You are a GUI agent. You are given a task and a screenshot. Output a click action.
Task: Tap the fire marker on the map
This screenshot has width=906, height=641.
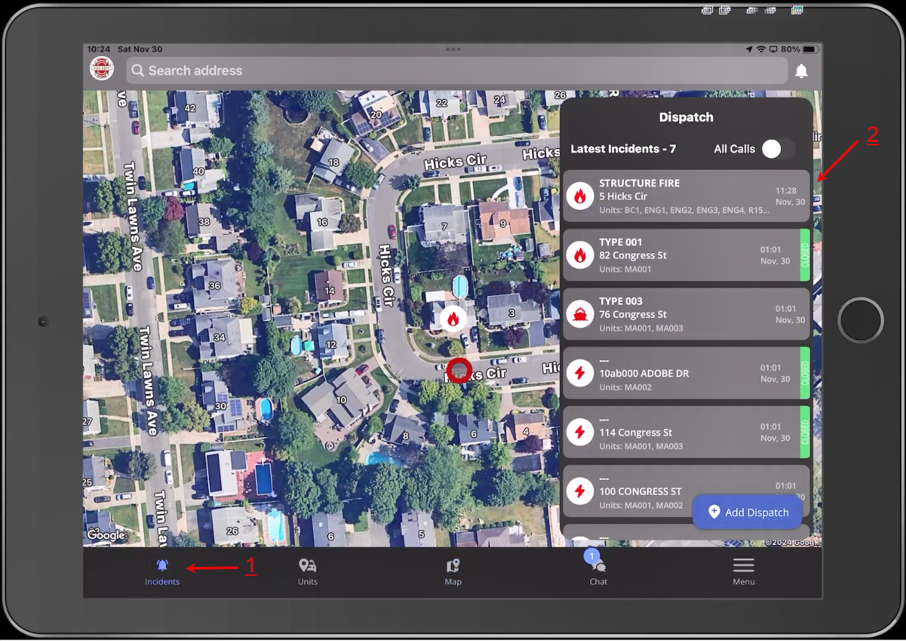(x=453, y=319)
